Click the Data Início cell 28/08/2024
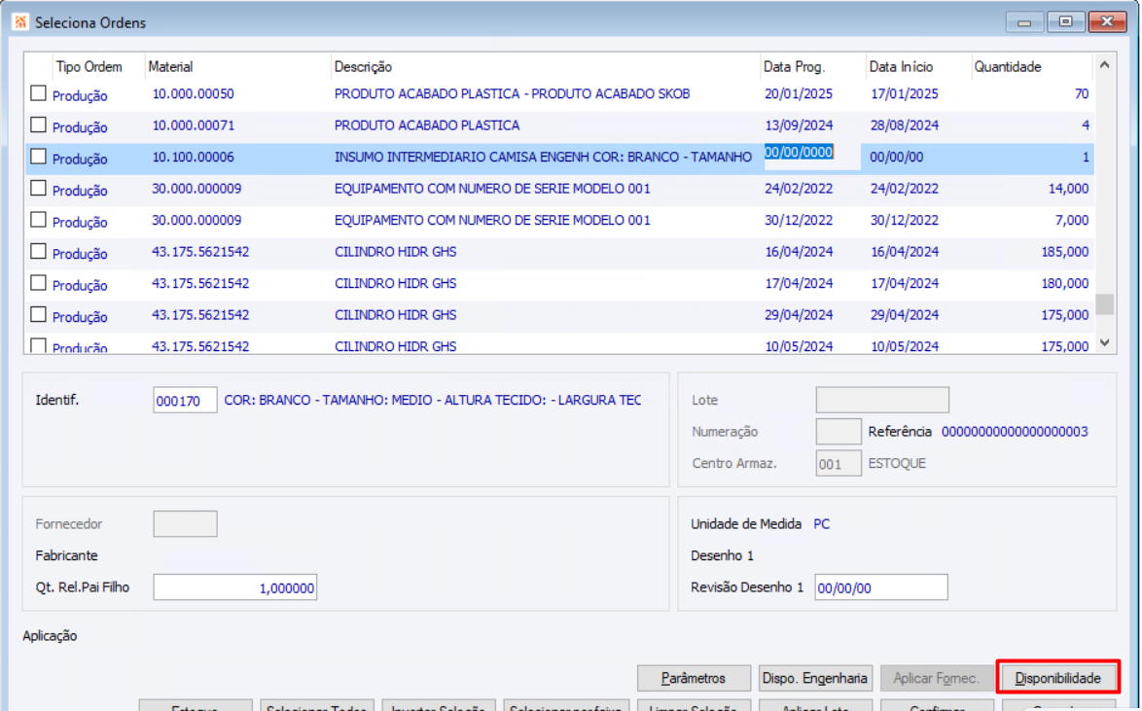Image resolution: width=1142 pixels, height=711 pixels. click(905, 125)
